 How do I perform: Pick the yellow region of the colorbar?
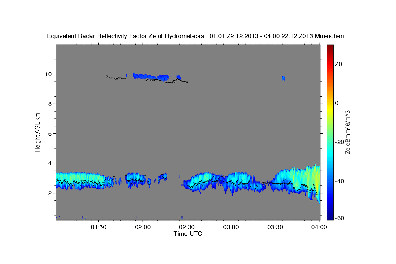coord(330,109)
